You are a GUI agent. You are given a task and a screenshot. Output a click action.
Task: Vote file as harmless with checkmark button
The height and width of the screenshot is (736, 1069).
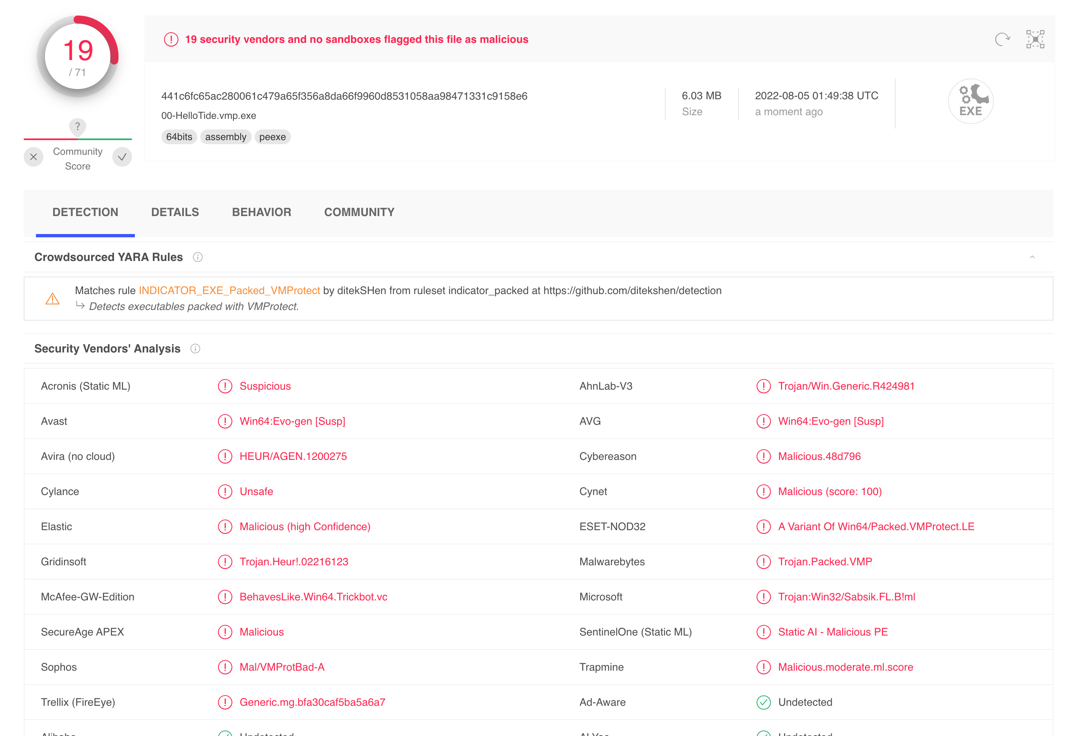[x=122, y=157]
